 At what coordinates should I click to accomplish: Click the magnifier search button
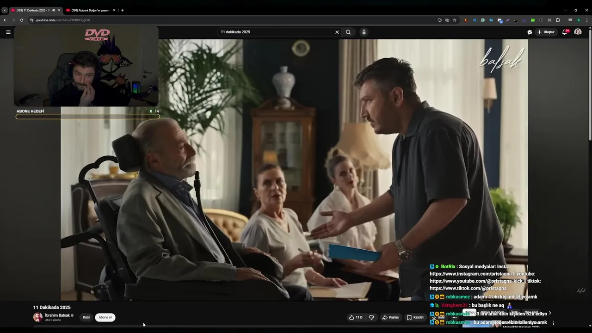[348, 32]
